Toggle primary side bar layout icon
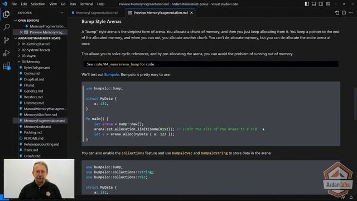 [307, 4]
